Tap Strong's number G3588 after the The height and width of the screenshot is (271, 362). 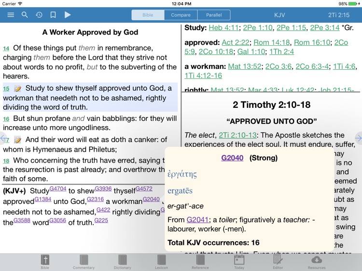(22, 220)
